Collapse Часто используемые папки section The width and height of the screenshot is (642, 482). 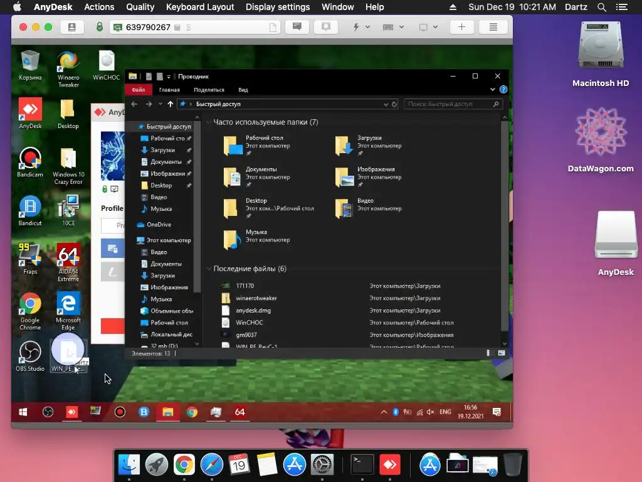point(209,122)
